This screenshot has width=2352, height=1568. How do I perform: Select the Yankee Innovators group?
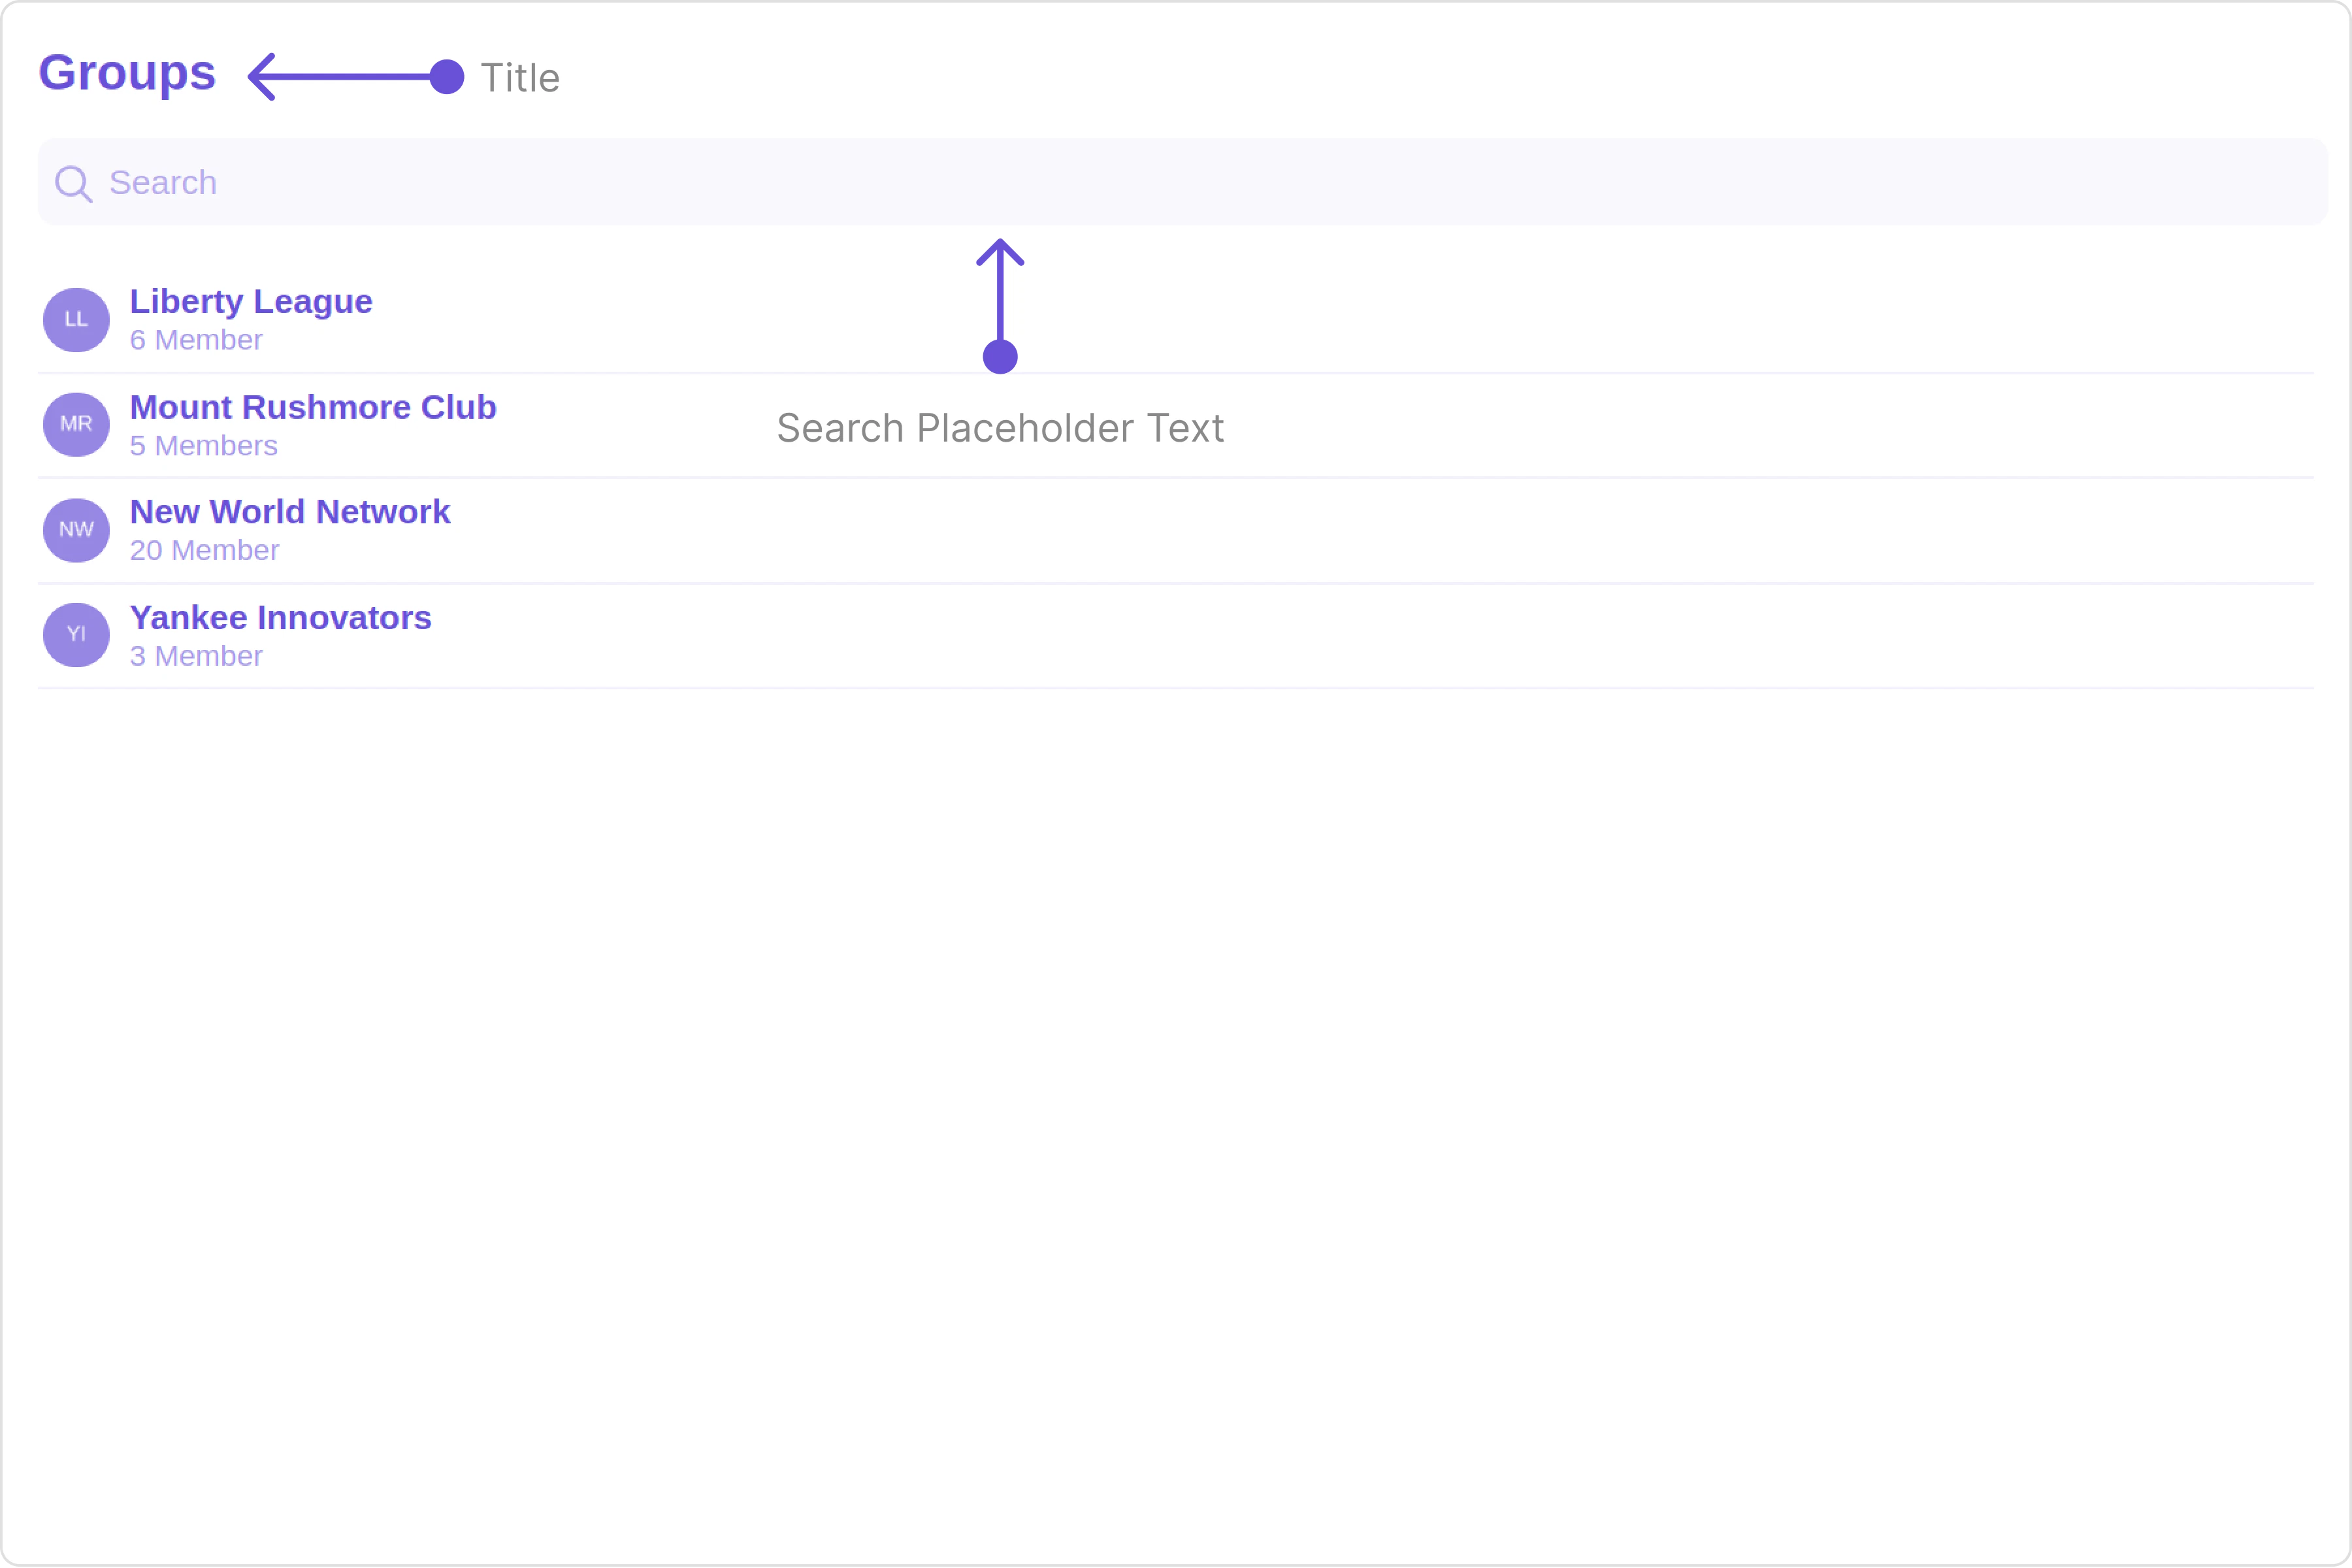coord(281,618)
